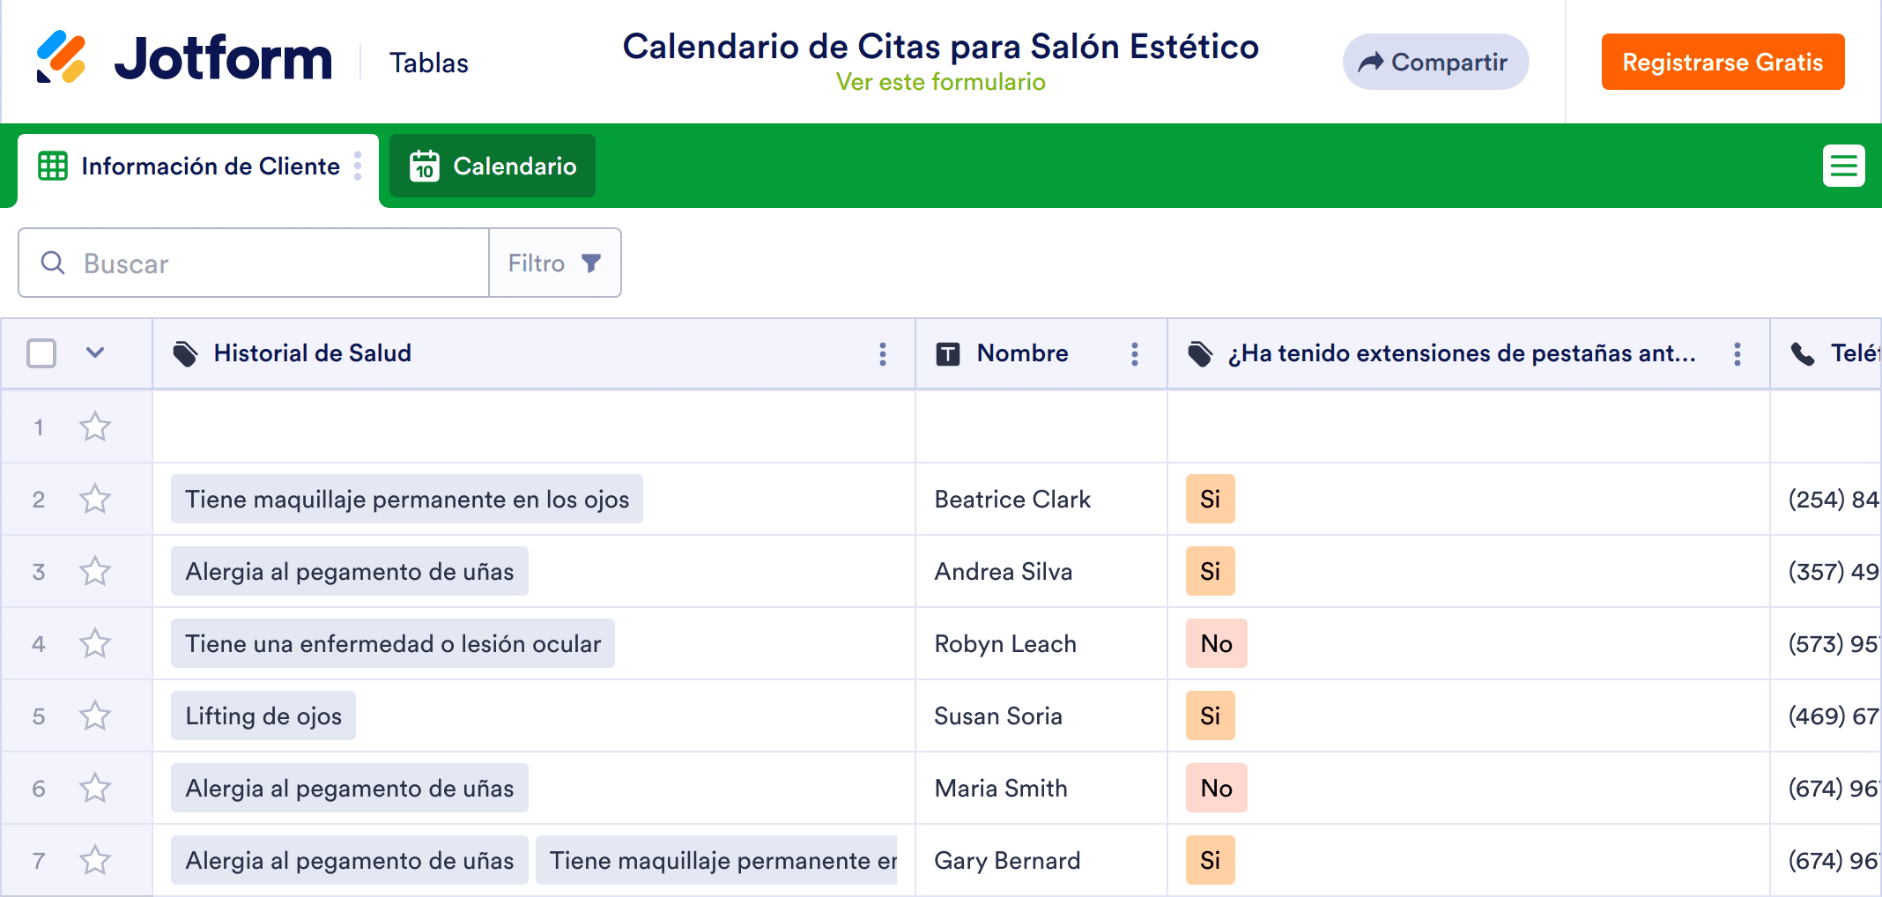Screen dimensions: 1882x897
Task: Open Información de Cliente tab options dots
Action: pyautogui.click(x=358, y=166)
